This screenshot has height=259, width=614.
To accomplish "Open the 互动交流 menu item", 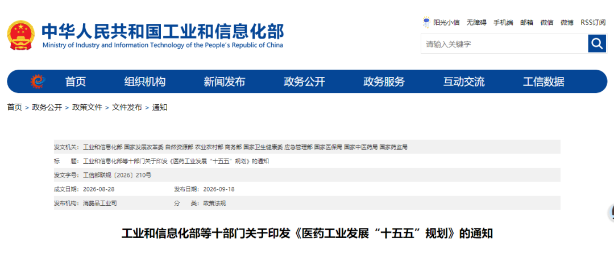I will (x=464, y=82).
